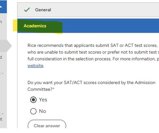The width and height of the screenshot is (159, 133).
Task: Click the white up arrow in blue sidebar header
Action: [x=1, y=7]
